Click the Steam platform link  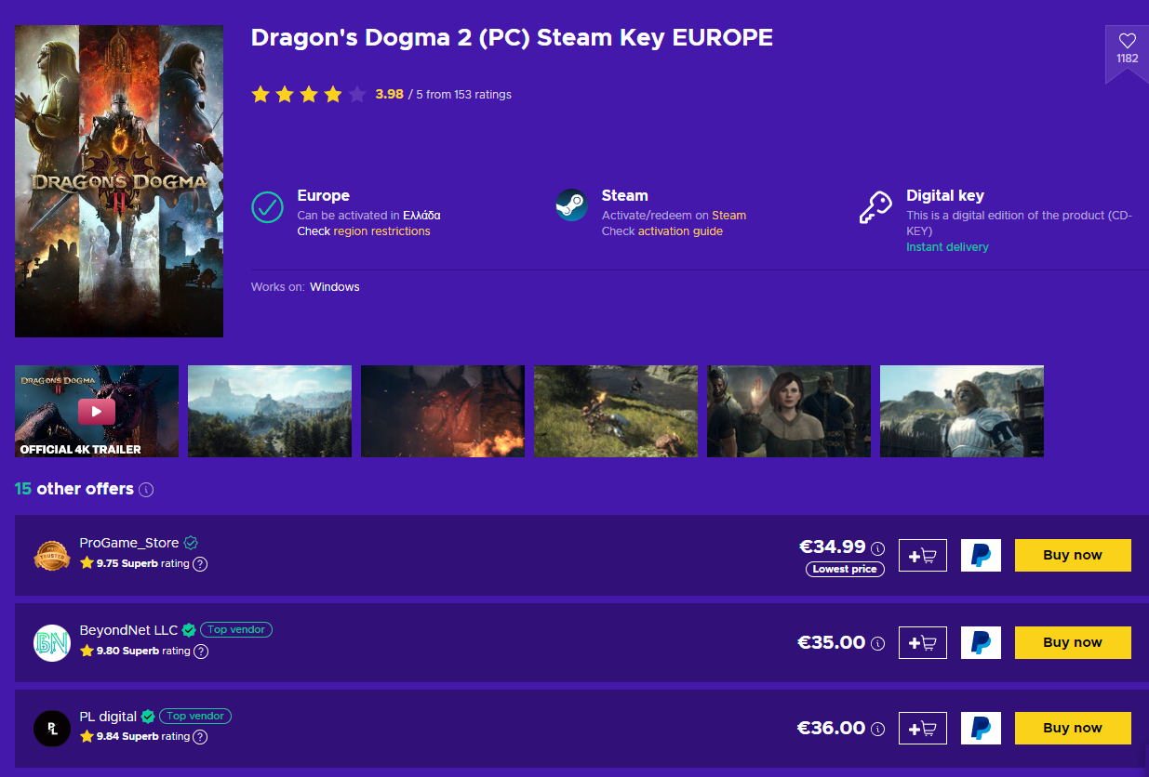(728, 216)
